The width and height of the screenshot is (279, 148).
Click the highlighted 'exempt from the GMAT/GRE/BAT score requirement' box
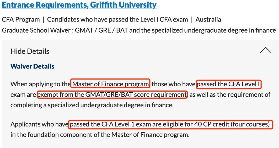click(x=112, y=94)
